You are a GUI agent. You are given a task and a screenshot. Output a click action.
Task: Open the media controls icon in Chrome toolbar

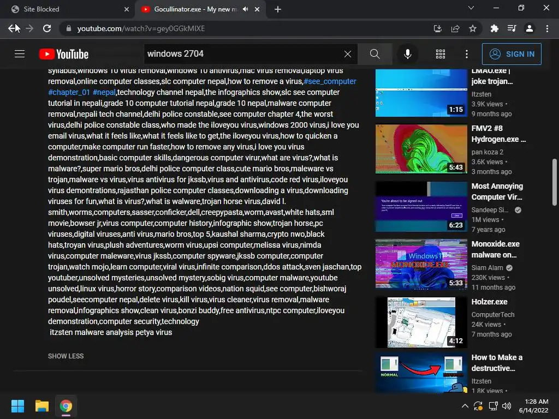tap(512, 28)
